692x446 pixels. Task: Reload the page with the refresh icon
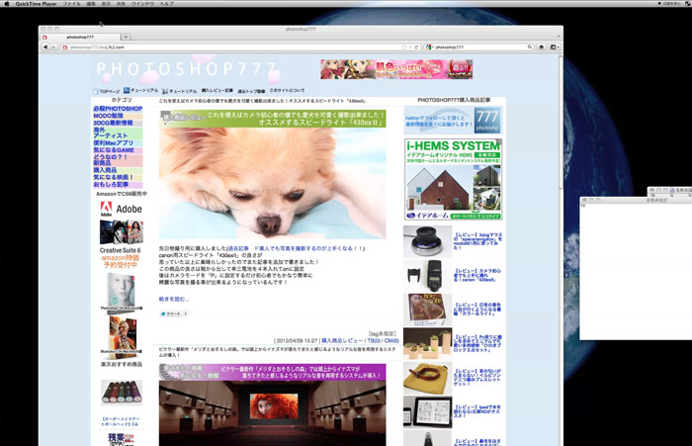tap(416, 46)
